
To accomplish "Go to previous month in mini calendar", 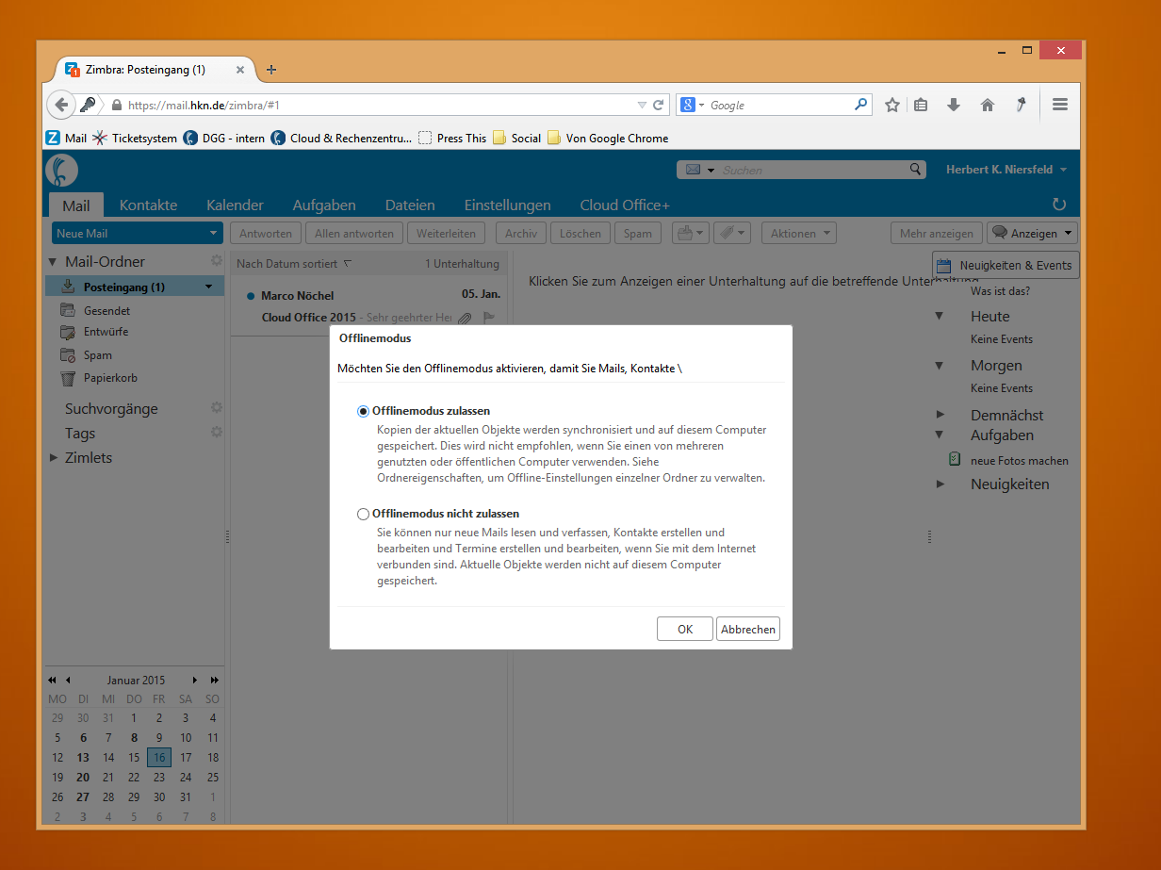I will pyautogui.click(x=68, y=680).
